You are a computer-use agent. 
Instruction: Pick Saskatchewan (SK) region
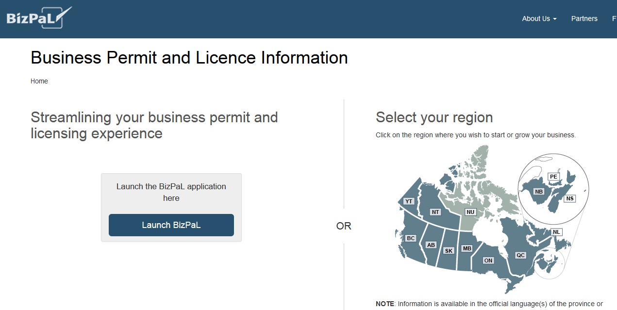(449, 251)
